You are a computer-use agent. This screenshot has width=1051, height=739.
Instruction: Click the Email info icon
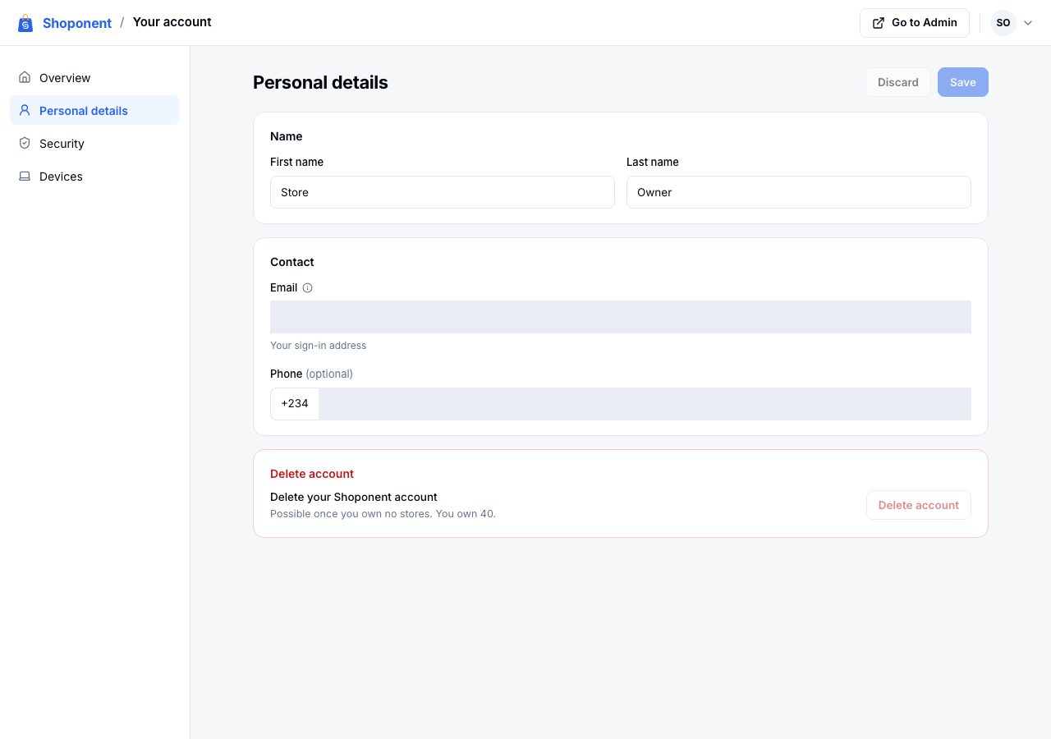click(x=308, y=288)
